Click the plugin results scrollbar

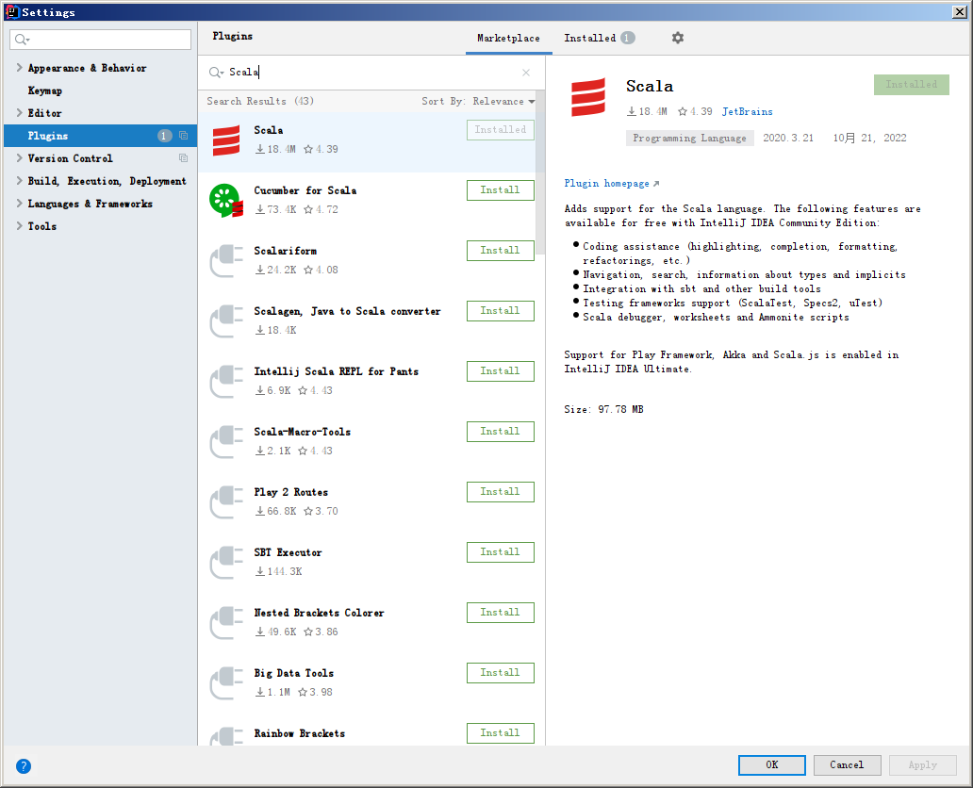click(x=540, y=172)
